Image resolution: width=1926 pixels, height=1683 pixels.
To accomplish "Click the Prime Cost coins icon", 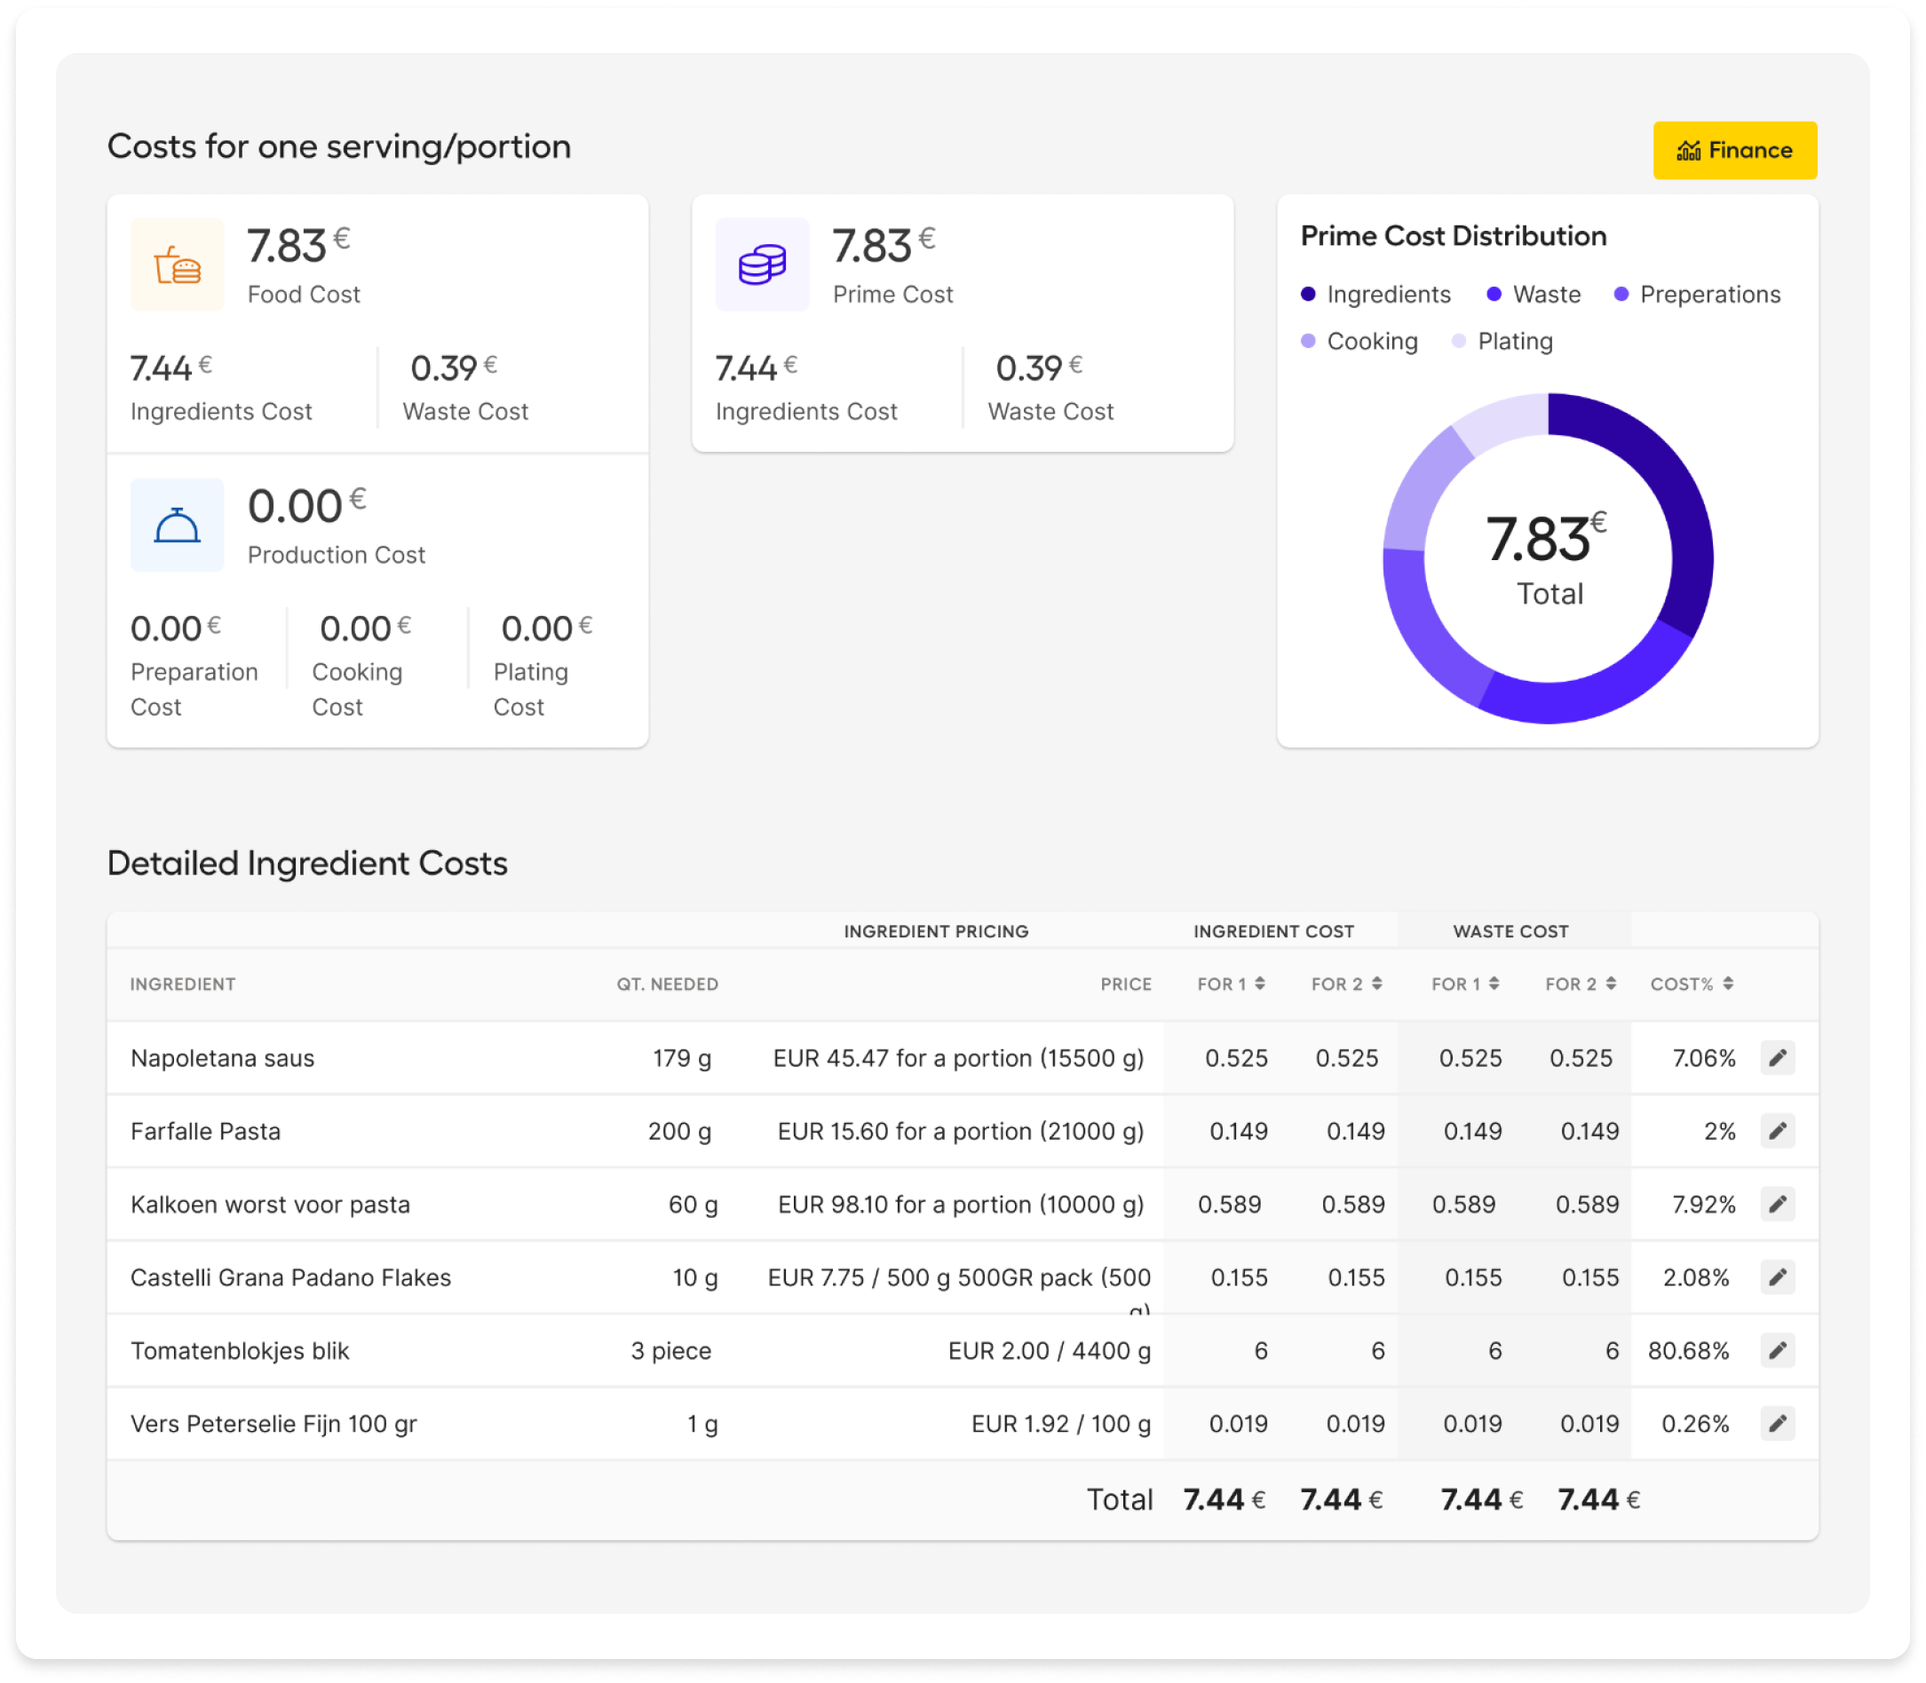I will 762,265.
